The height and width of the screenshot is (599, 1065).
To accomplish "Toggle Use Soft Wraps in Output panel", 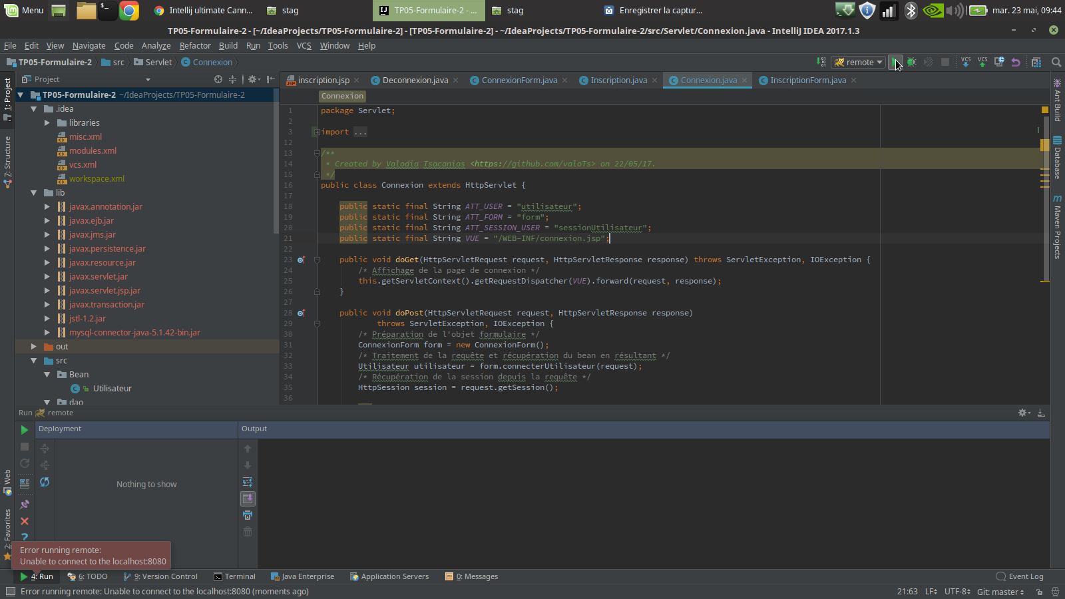I will point(248,482).
